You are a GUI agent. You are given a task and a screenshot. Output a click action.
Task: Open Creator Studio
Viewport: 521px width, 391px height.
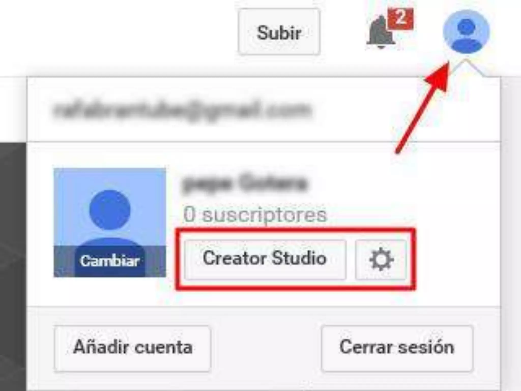[x=265, y=260]
